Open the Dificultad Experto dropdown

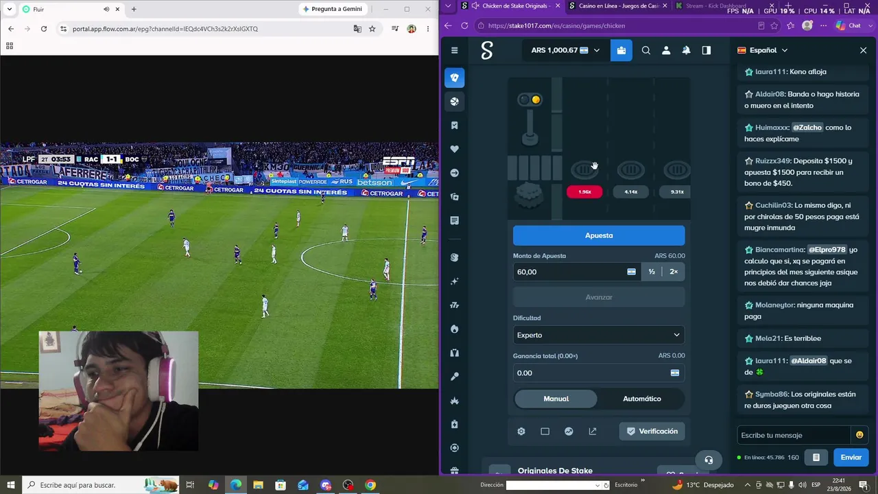tap(599, 335)
